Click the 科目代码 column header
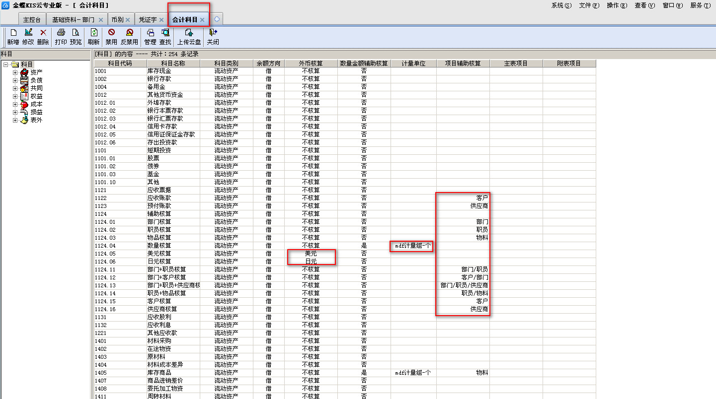Viewport: 716px width, 399px height. [120, 64]
